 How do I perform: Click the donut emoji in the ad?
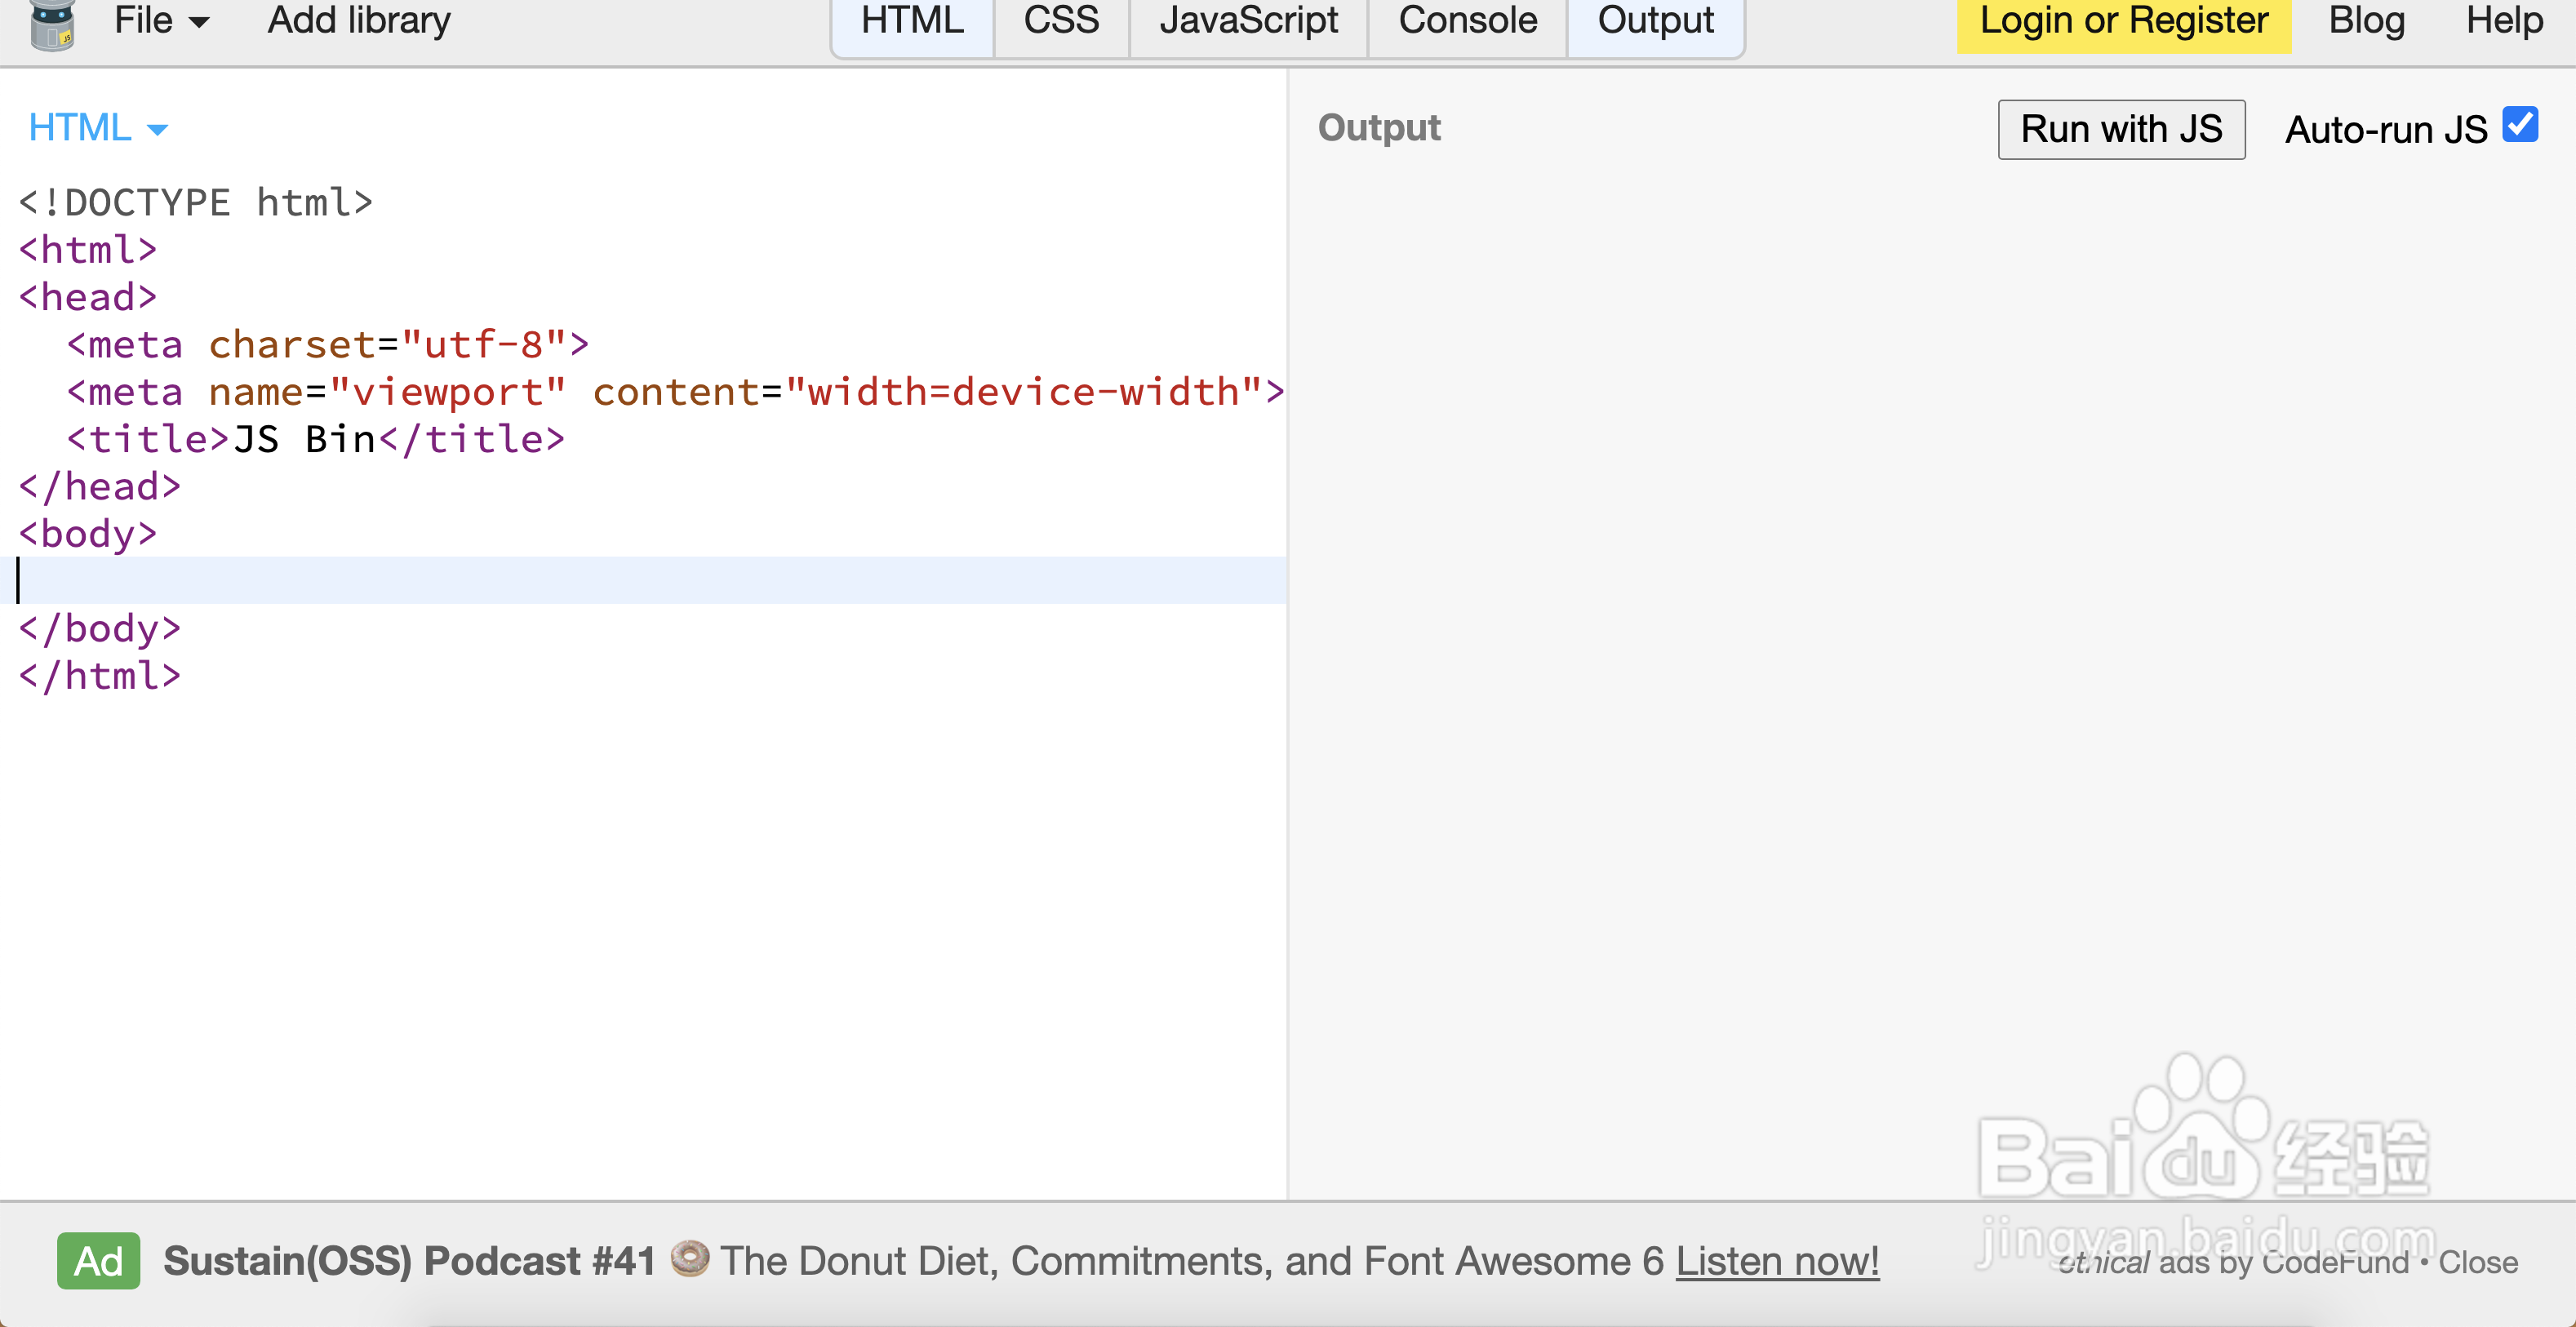point(689,1258)
